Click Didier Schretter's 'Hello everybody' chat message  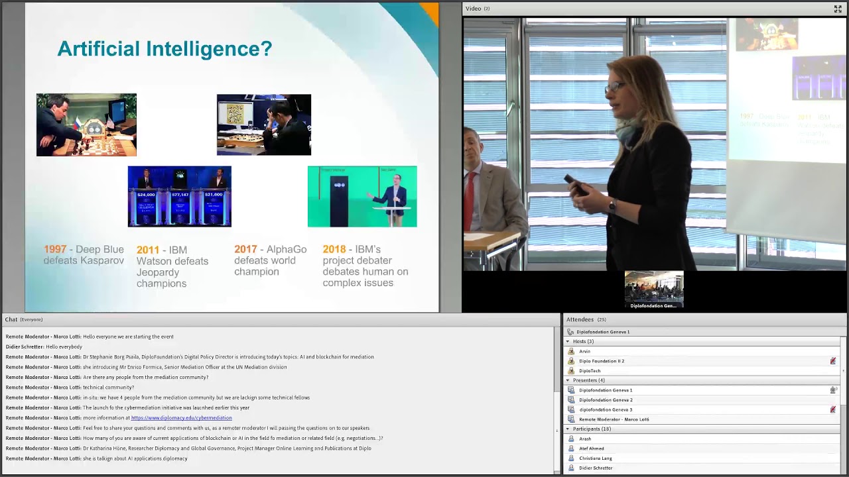(x=44, y=346)
